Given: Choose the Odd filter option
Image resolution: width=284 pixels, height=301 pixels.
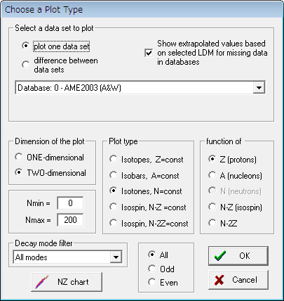Looking at the screenshot, I should click(152, 269).
